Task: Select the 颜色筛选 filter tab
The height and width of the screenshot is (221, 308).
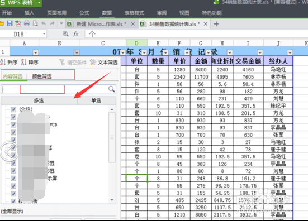Action: click(x=42, y=76)
